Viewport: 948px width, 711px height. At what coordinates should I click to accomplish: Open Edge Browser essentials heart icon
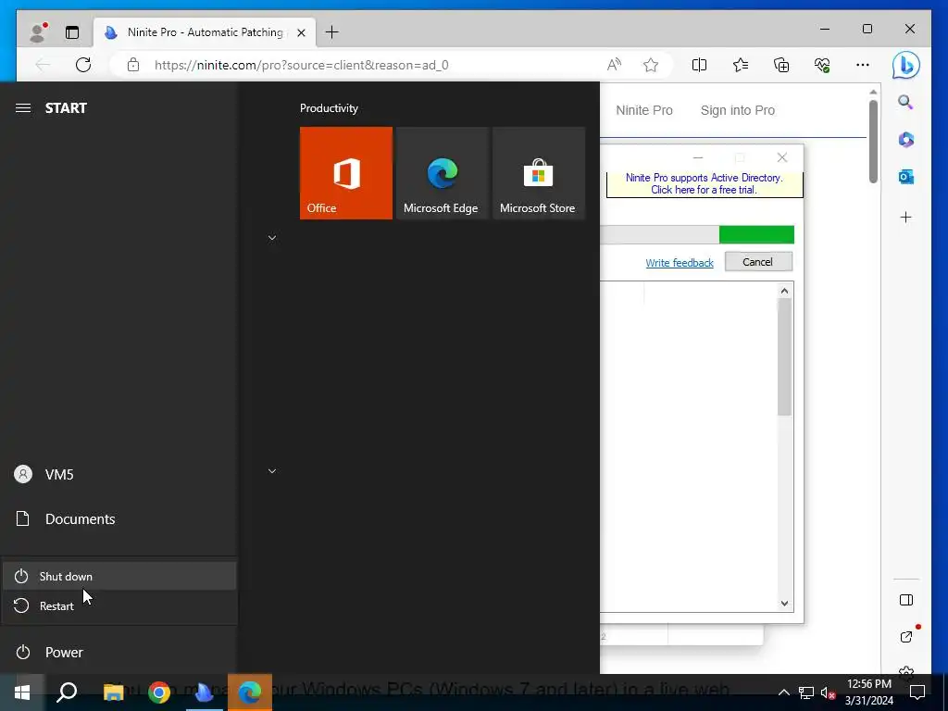click(822, 65)
